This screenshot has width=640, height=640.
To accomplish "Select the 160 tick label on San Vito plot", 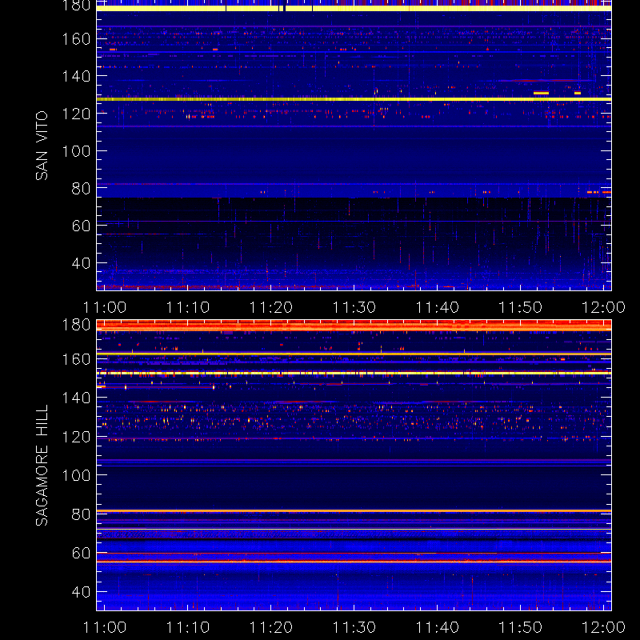I will [76, 39].
